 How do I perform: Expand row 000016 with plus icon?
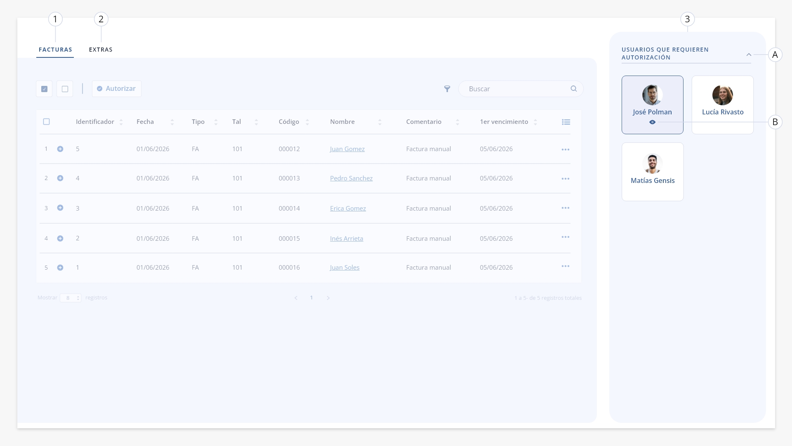point(60,268)
